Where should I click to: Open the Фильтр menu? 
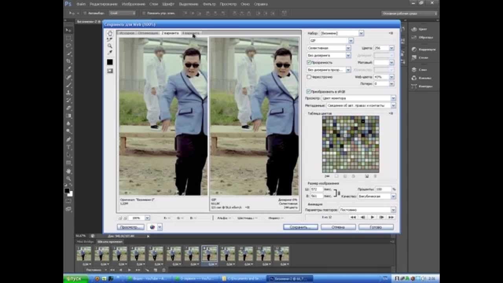[x=209, y=4]
